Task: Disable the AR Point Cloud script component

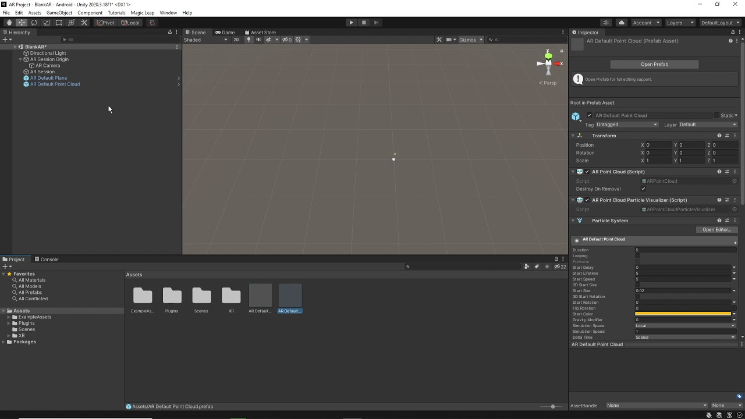Action: 587,172
